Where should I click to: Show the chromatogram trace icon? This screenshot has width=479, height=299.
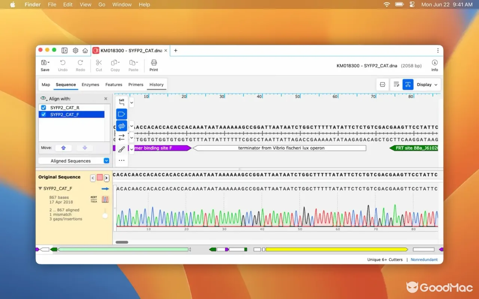[x=106, y=199]
